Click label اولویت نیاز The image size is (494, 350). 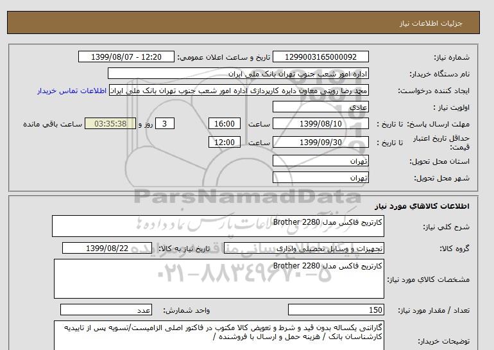tap(451, 107)
